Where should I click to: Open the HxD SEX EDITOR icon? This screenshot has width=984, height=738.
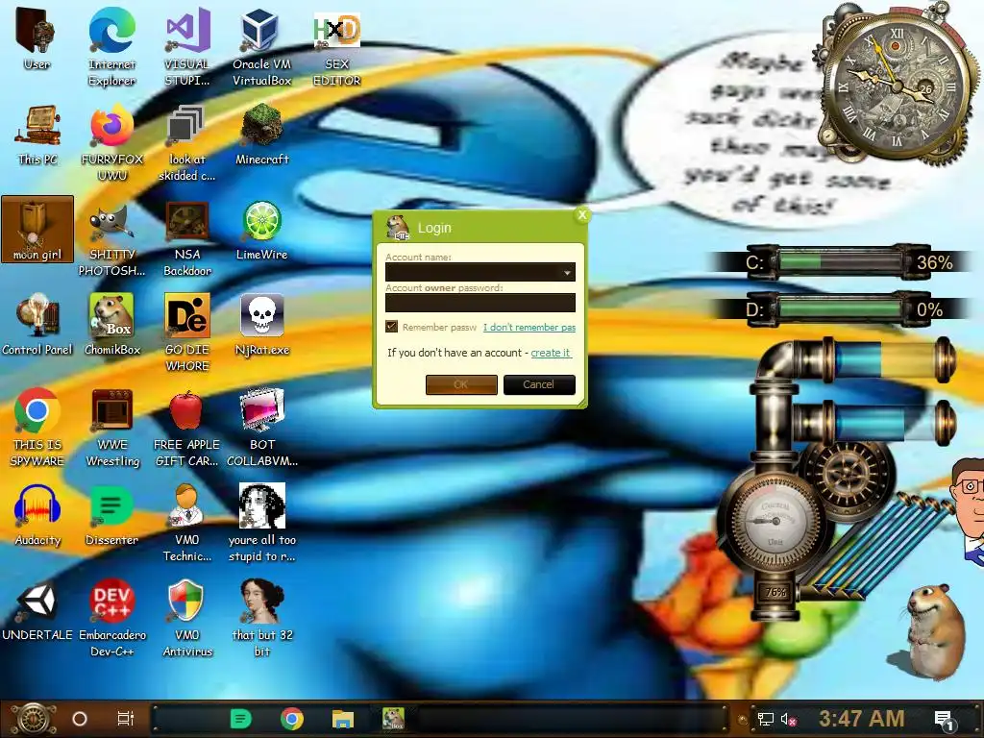(337, 47)
